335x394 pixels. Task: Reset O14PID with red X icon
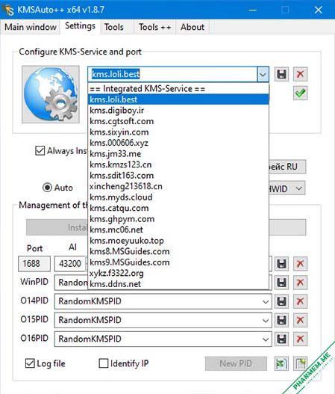click(x=300, y=301)
